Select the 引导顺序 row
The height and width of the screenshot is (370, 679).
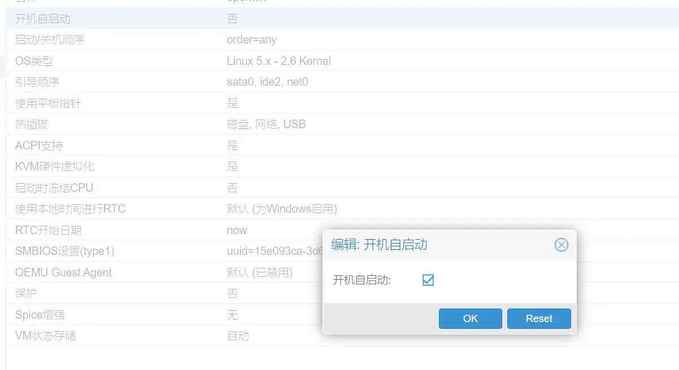(x=343, y=82)
